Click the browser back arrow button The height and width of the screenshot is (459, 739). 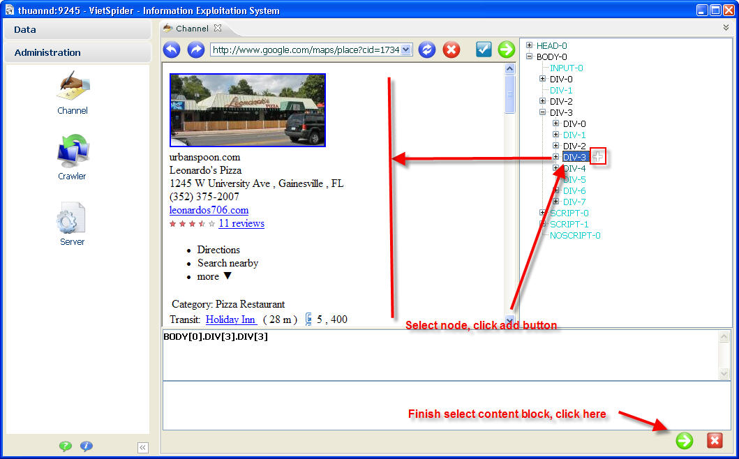click(x=172, y=50)
